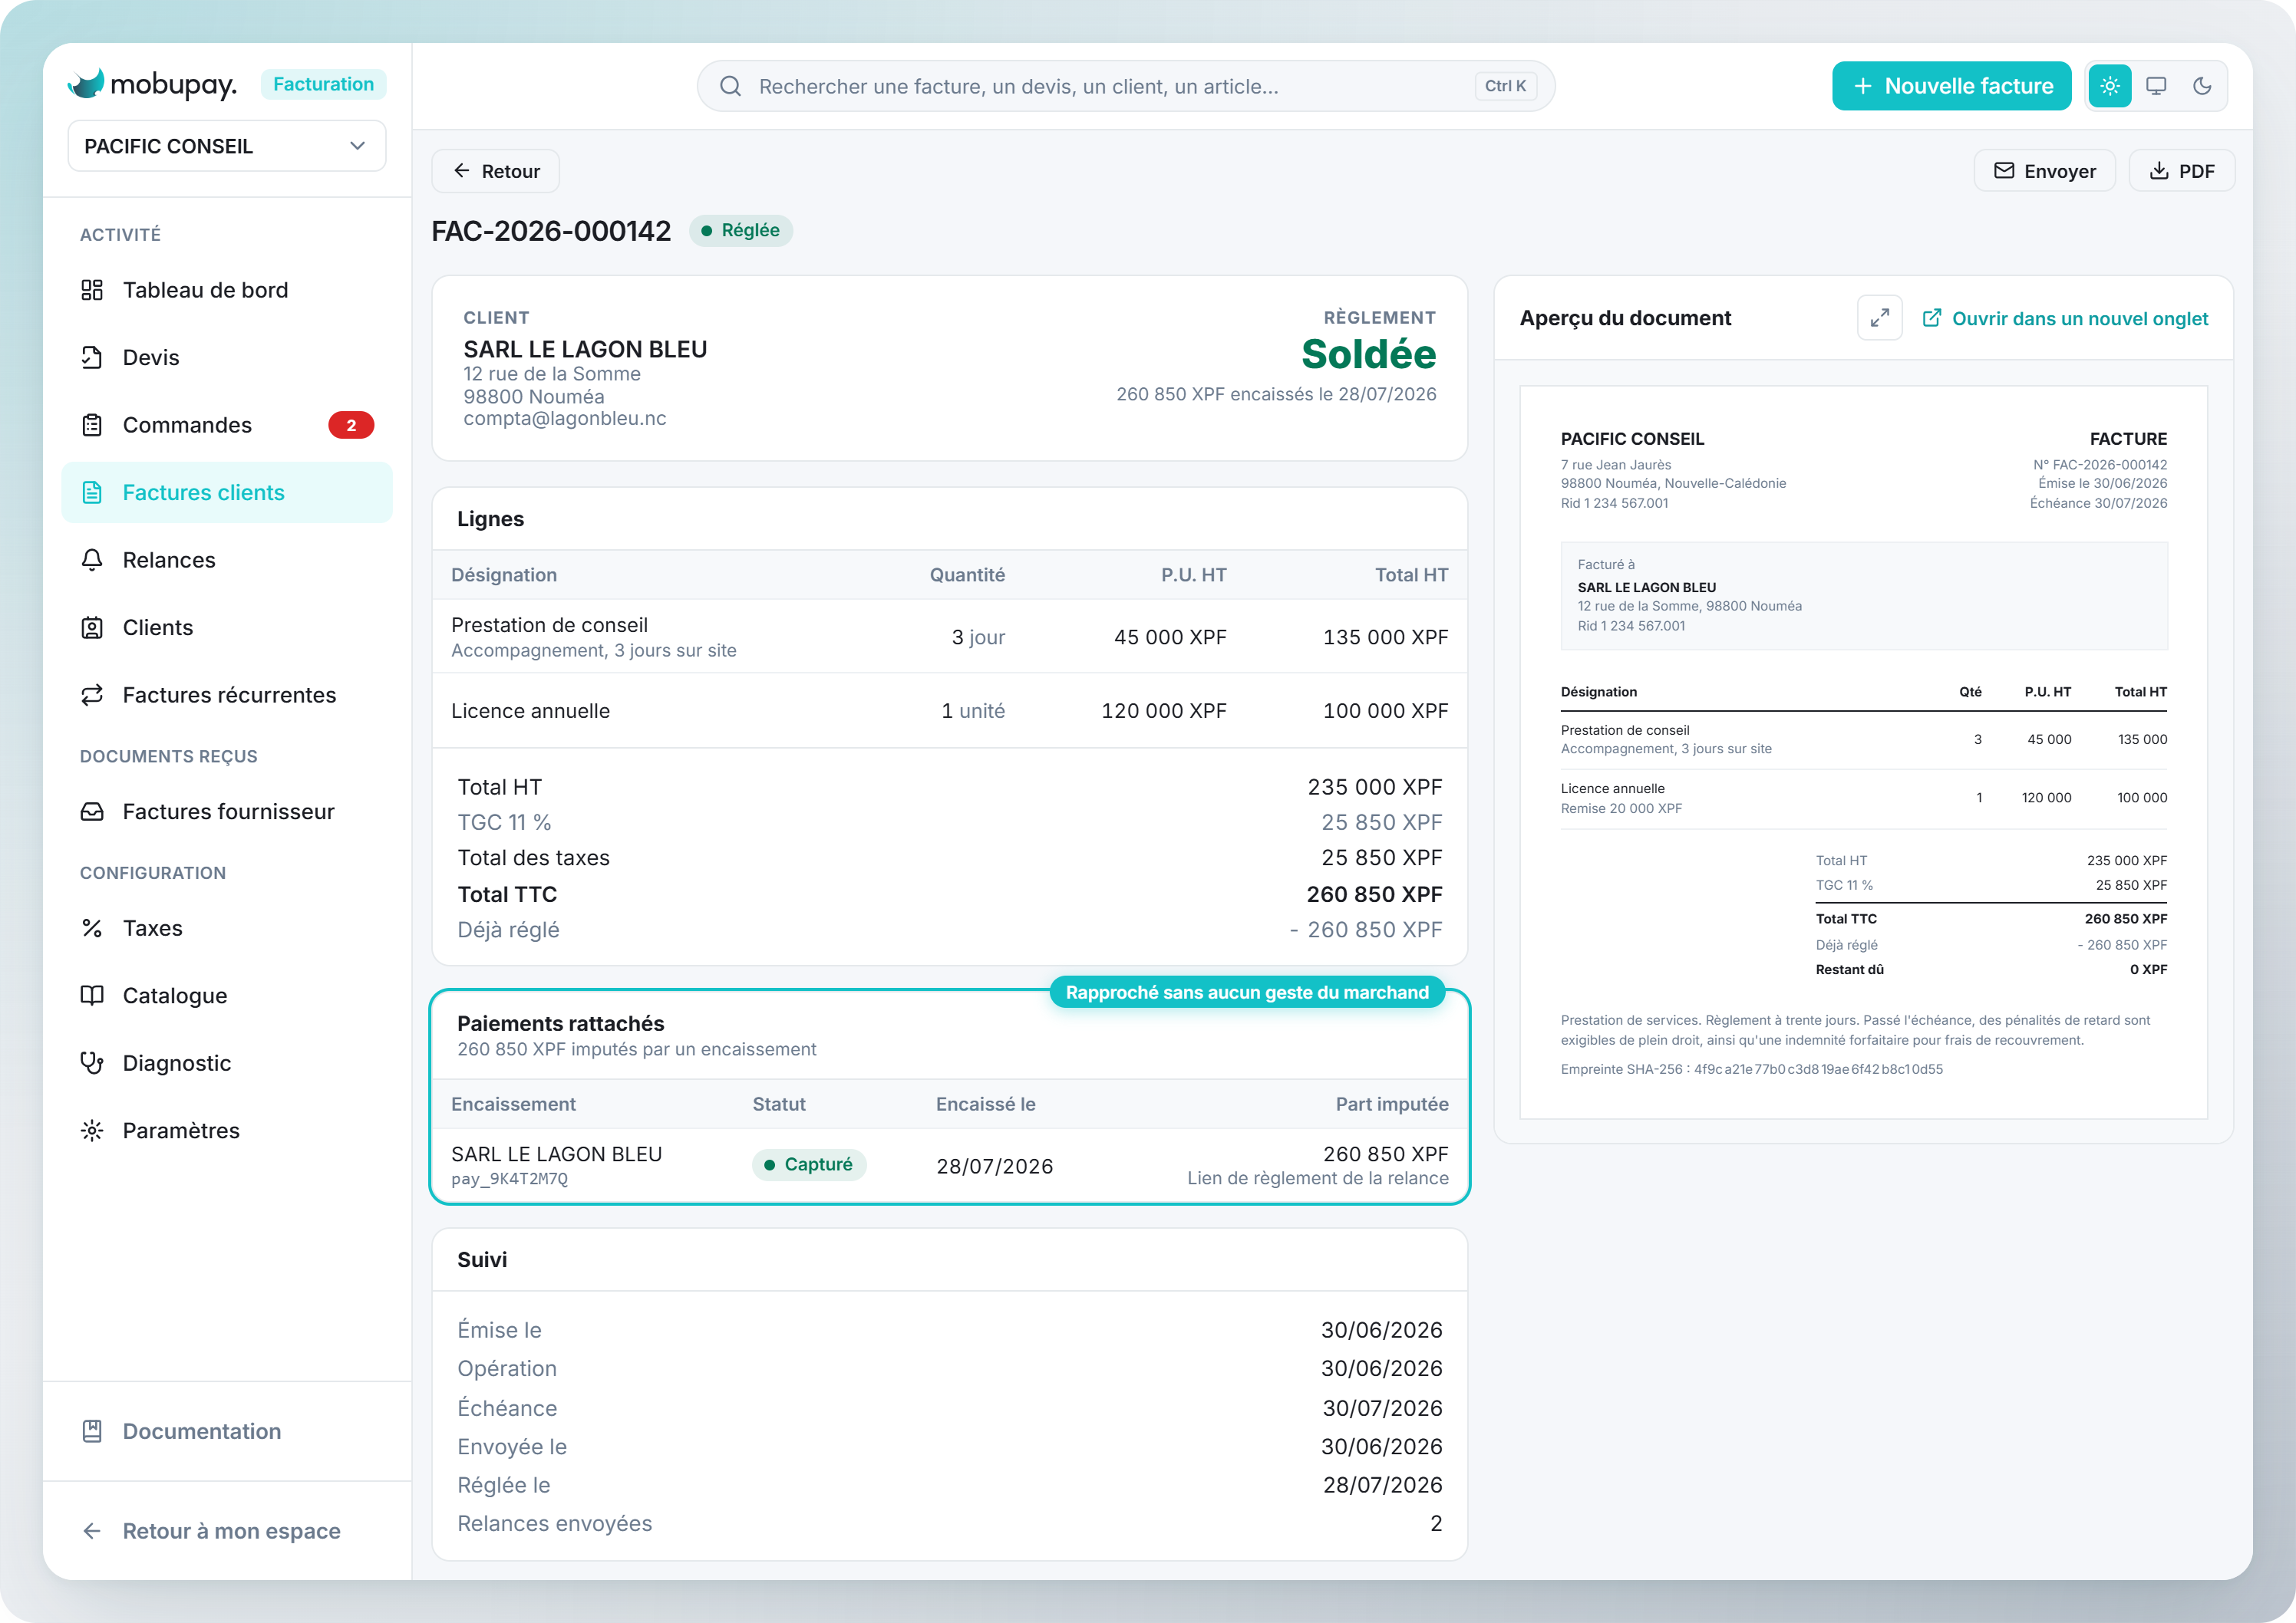Click the Relances envoyées count
This screenshot has height=1623, width=2296.
click(1436, 1523)
